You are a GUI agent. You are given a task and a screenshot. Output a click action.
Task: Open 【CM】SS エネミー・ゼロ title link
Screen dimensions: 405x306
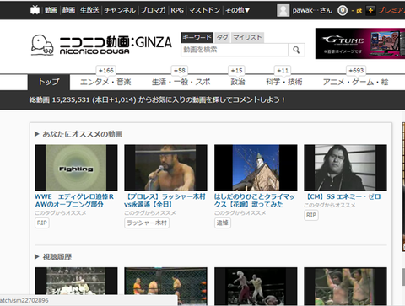343,196
